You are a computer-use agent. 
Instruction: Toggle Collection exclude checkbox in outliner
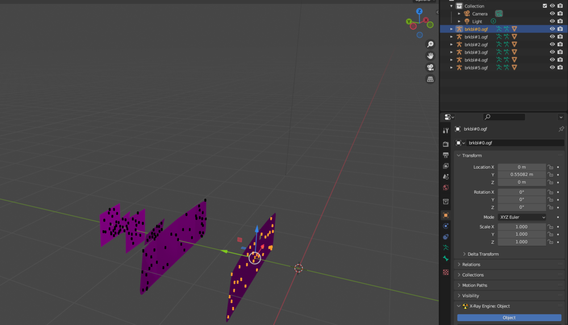(545, 6)
